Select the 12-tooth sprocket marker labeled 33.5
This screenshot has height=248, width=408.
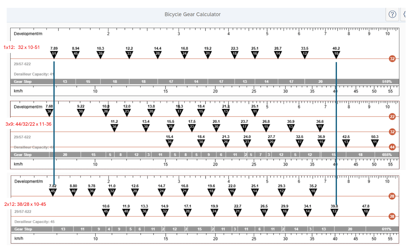click(305, 54)
